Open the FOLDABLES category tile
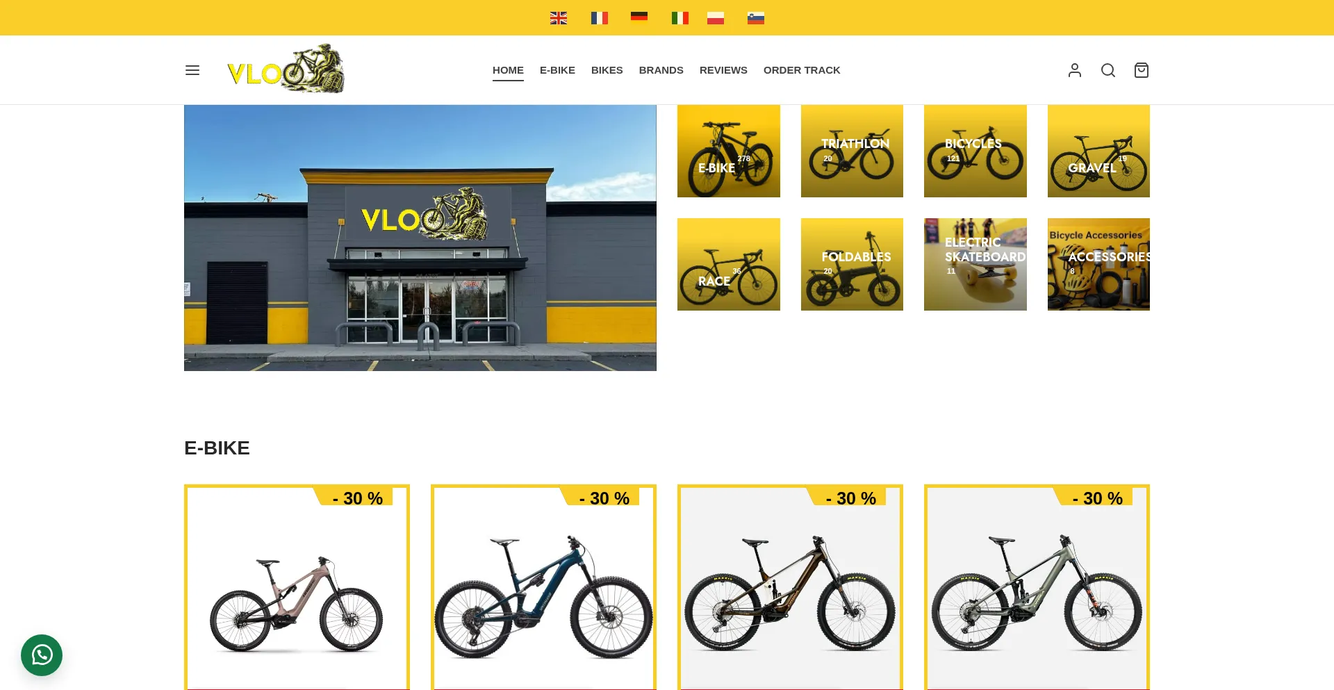The image size is (1334, 690). click(x=852, y=264)
